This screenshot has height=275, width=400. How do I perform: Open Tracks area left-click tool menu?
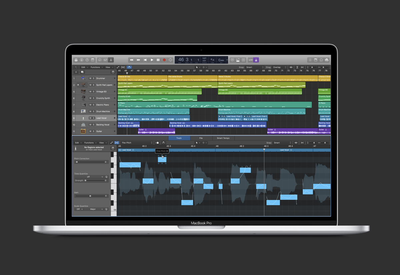[x=197, y=67]
